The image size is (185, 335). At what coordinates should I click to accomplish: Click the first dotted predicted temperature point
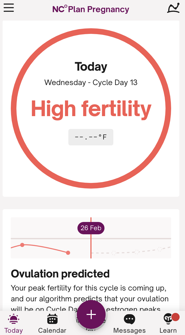point(114,253)
